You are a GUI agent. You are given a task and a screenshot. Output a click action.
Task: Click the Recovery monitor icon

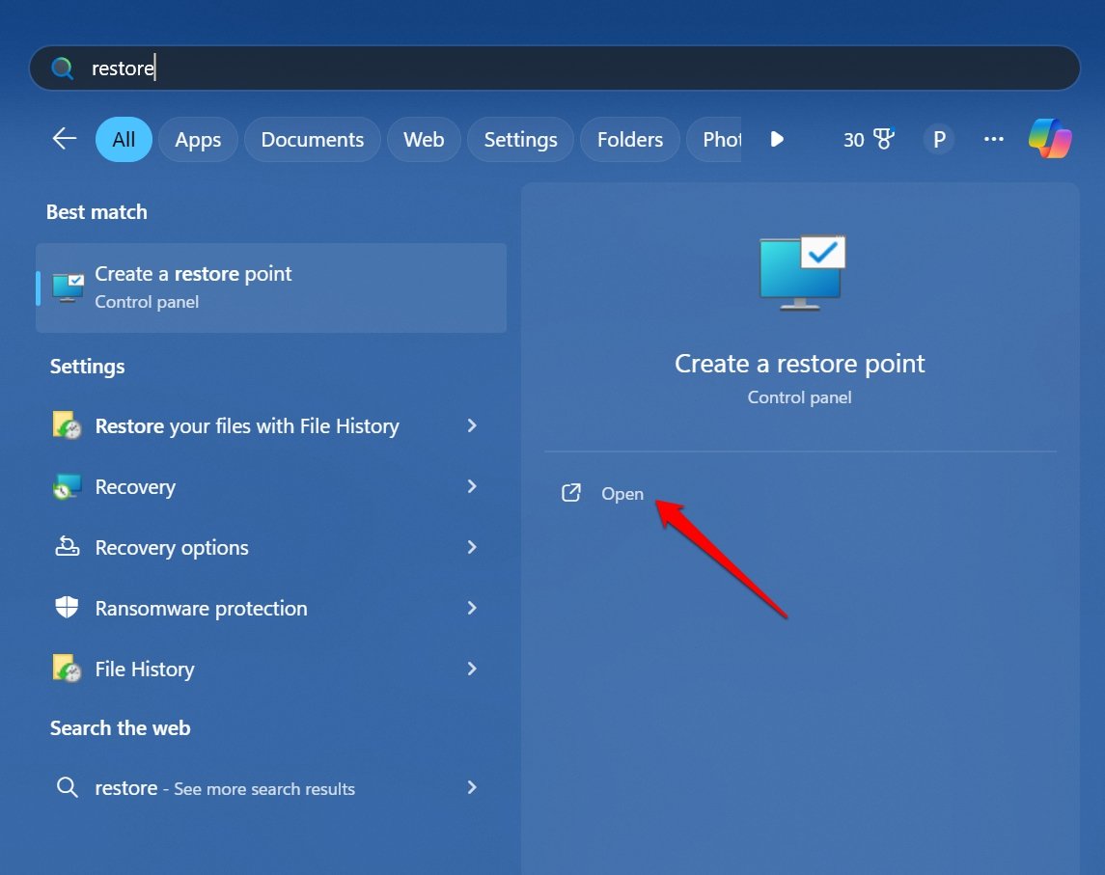67,487
